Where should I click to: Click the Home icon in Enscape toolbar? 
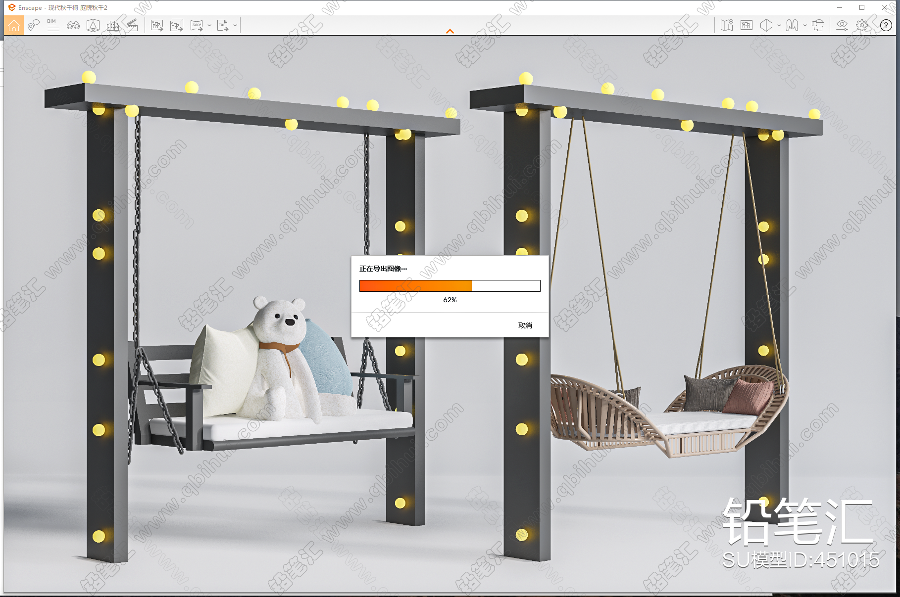[x=14, y=25]
